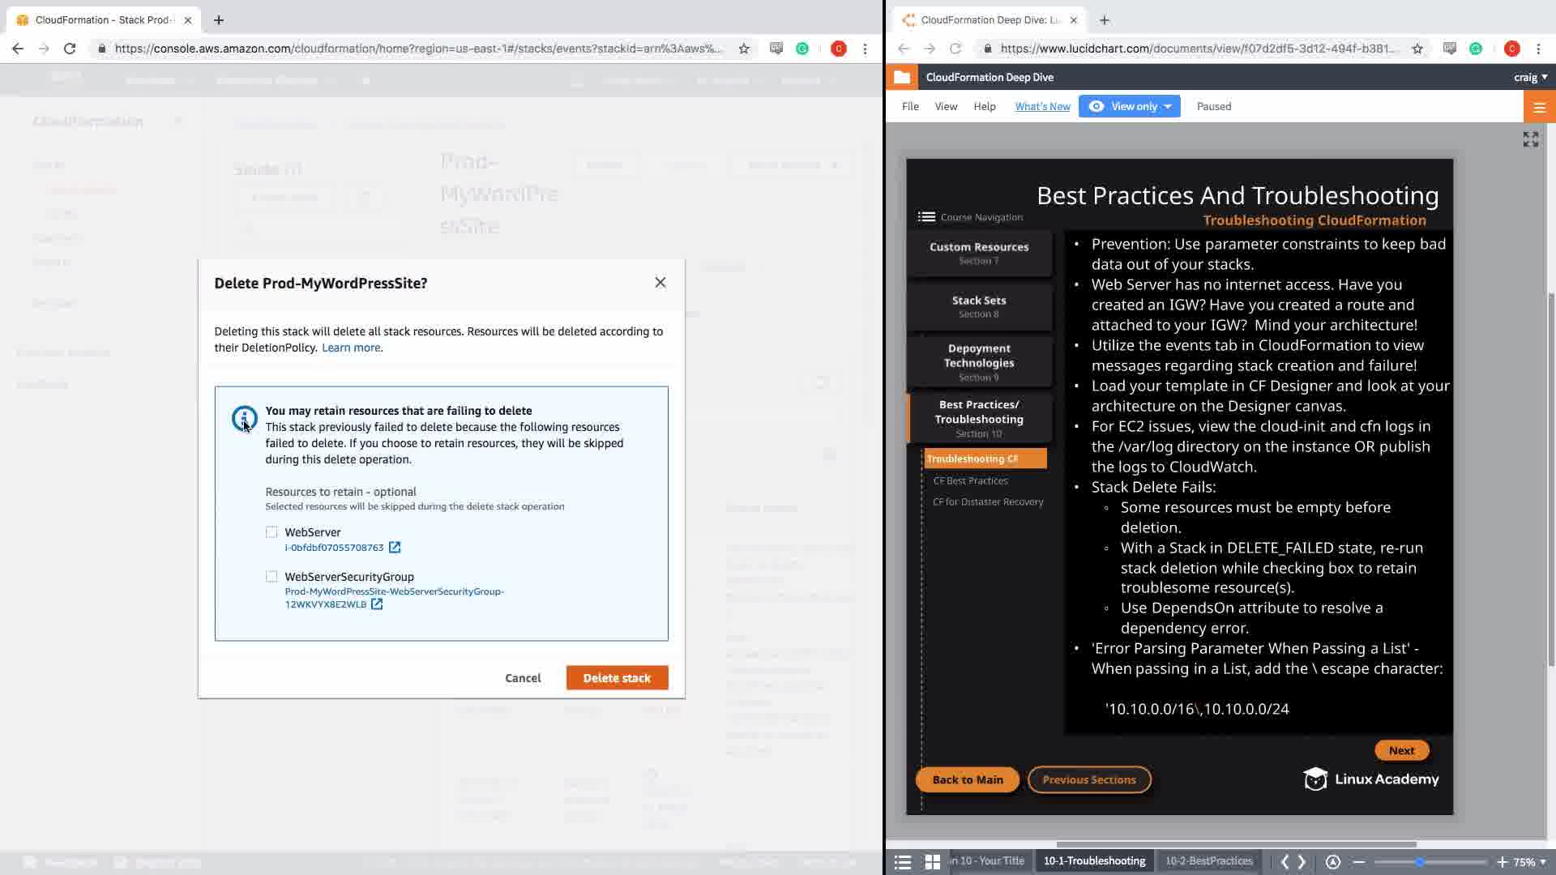
Task: Click the Lucidchart folder documents icon
Action: coord(902,77)
